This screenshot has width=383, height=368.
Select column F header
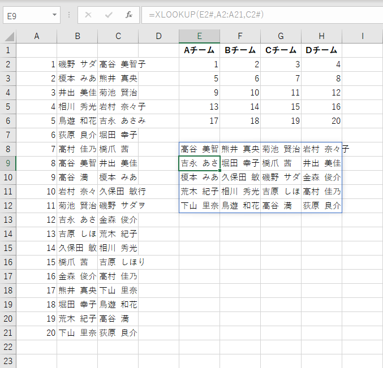point(240,36)
